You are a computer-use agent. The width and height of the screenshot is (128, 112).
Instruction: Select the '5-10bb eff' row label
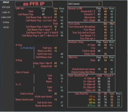point(90,79)
